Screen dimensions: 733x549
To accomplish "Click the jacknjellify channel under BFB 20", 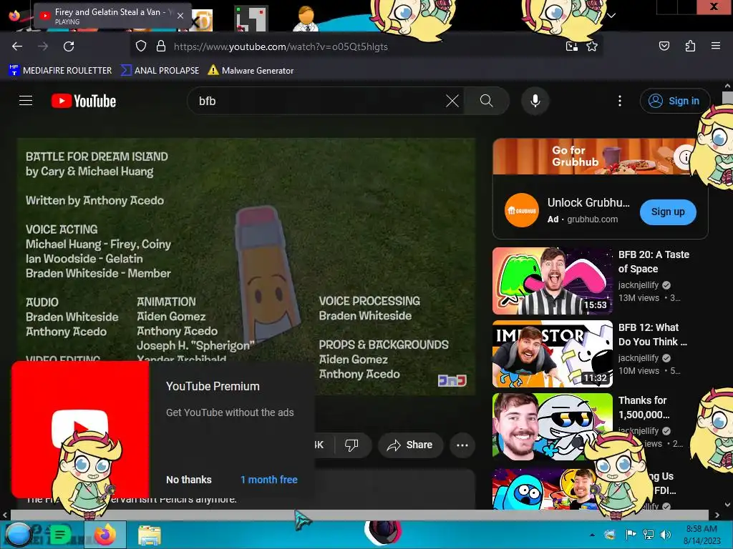I will click(638, 285).
